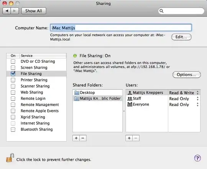207x169 pixels.
Task: Enable Scanner Sharing checkbox
Action: [x=13, y=86]
